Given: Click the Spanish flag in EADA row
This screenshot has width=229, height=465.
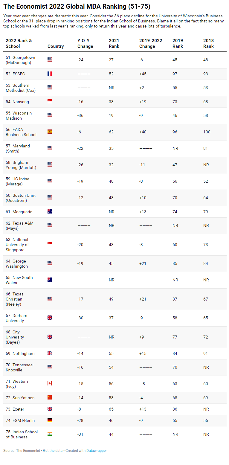Looking at the screenshot, I should (x=50, y=132).
